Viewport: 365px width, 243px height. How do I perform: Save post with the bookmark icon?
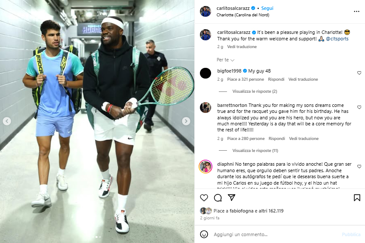tap(357, 197)
